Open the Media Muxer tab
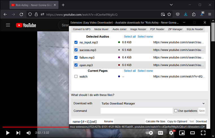Image resolution: width=215 pixels, height=138 pixels. point(102,29)
